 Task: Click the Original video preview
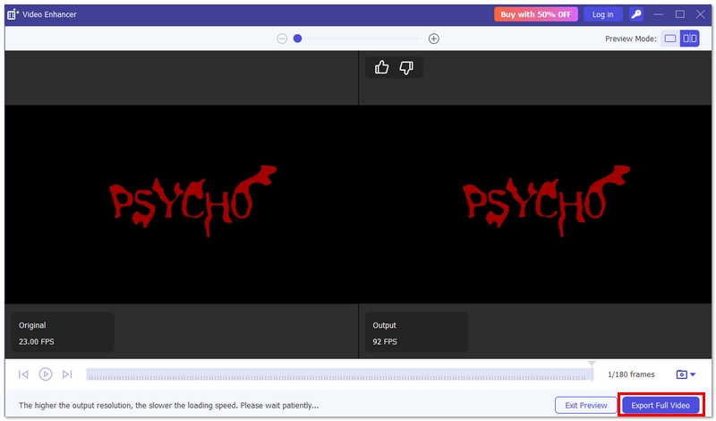[182, 204]
